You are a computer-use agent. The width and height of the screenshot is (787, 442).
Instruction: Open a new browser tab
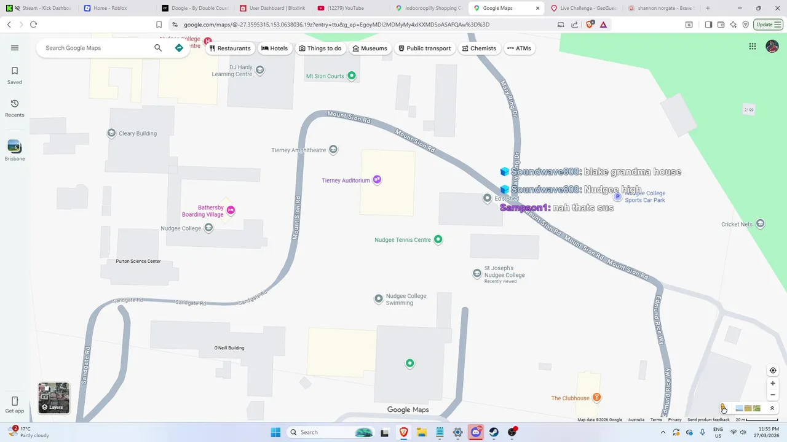(708, 8)
